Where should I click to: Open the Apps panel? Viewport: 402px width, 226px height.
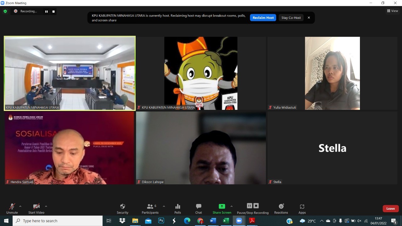[302, 208]
